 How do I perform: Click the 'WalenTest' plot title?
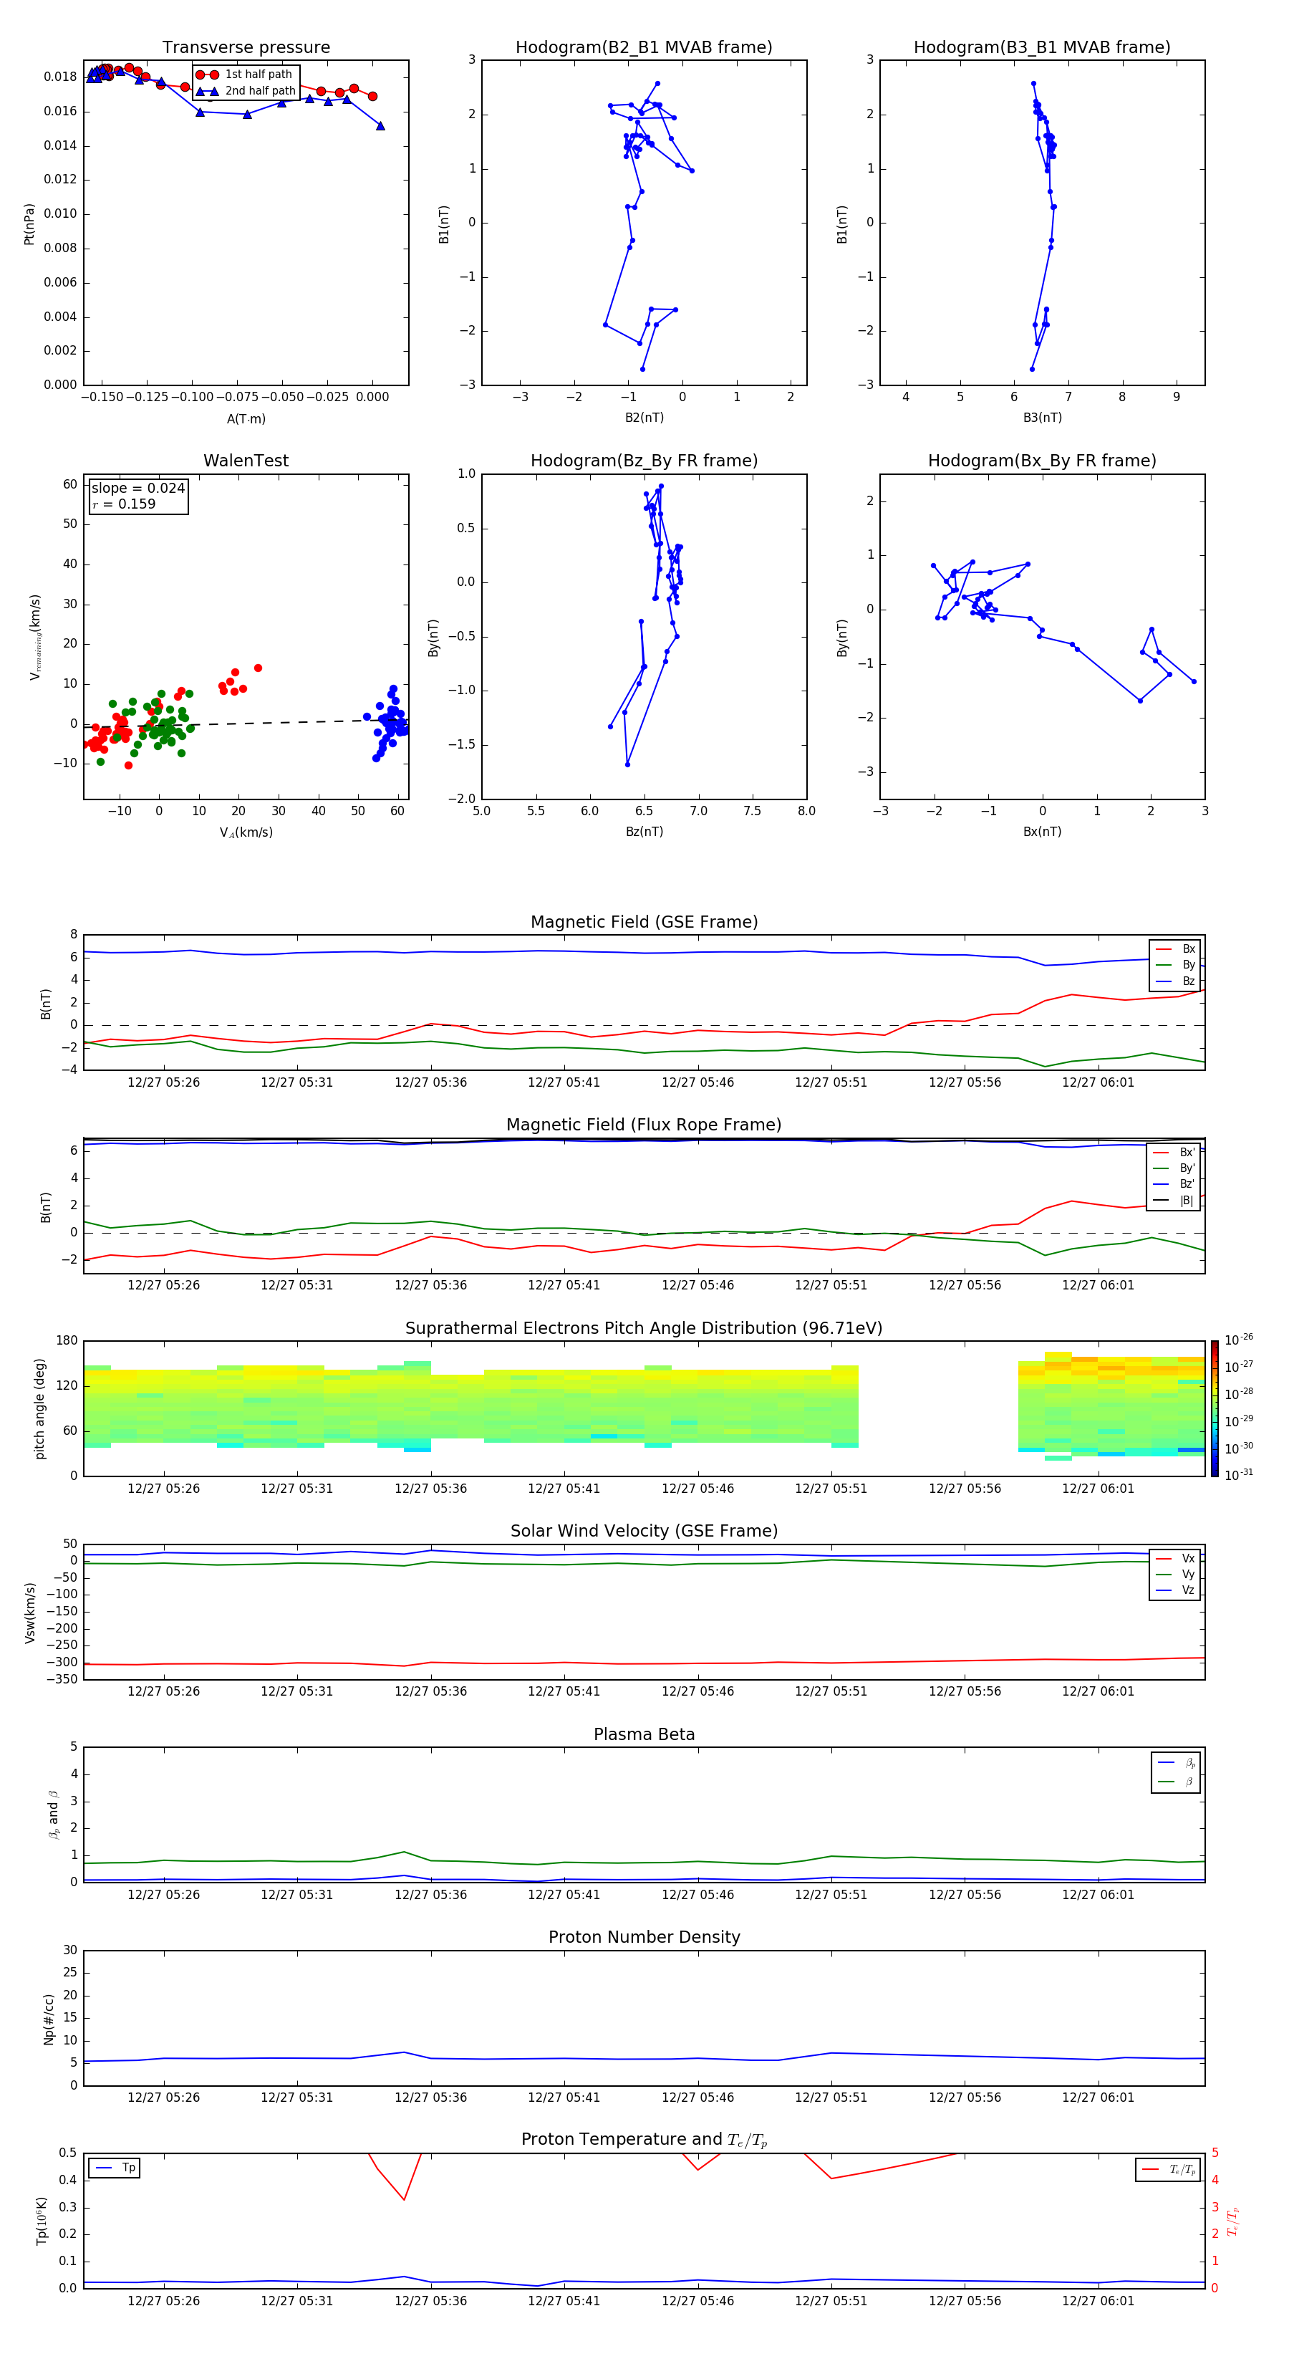[x=246, y=461]
